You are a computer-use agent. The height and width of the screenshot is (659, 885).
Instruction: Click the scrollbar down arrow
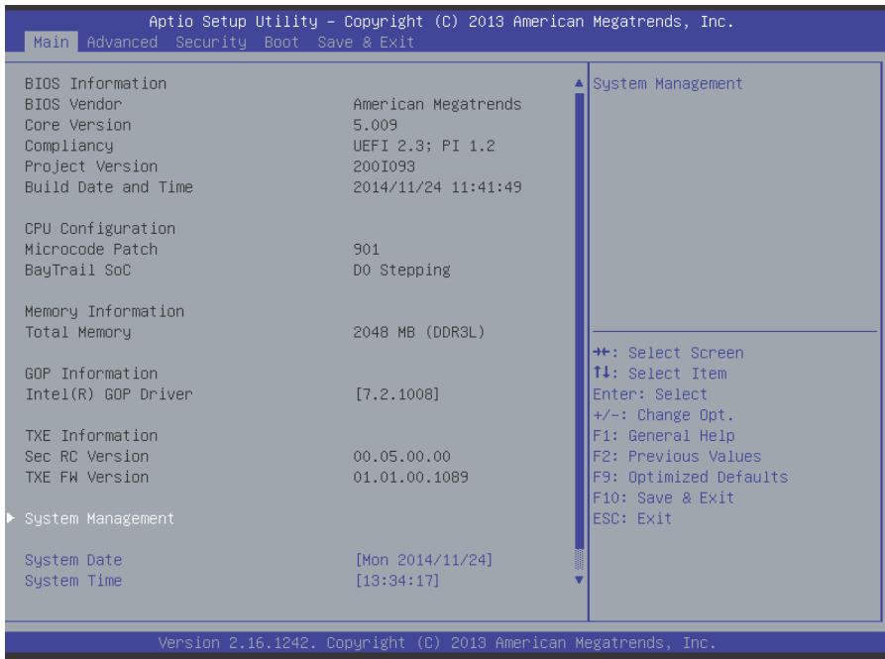579,580
